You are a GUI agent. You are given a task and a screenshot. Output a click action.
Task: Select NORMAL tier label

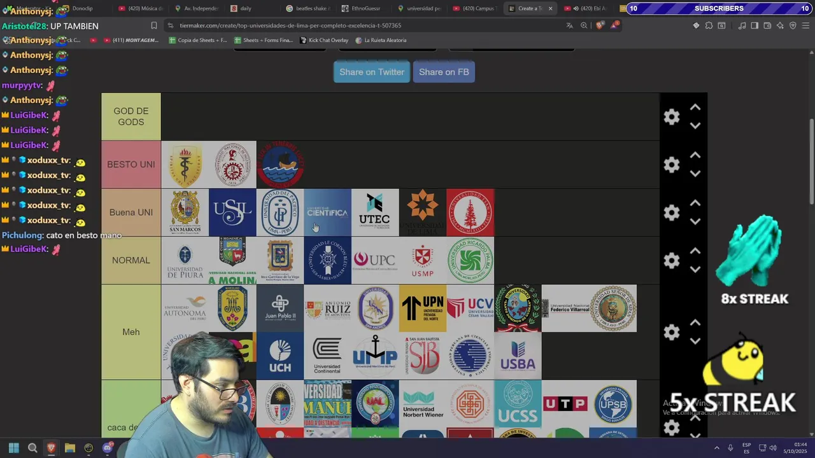131,260
